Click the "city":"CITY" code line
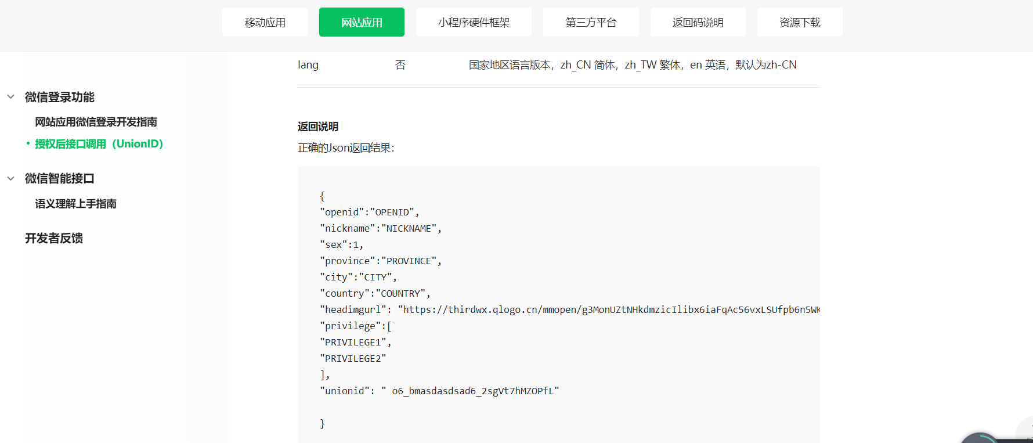This screenshot has width=1033, height=443. click(358, 278)
